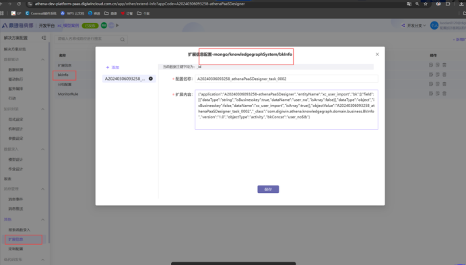The image size is (466, 265).
Task: Open 驱动执行 in the sidebar
Action: pos(15,79)
